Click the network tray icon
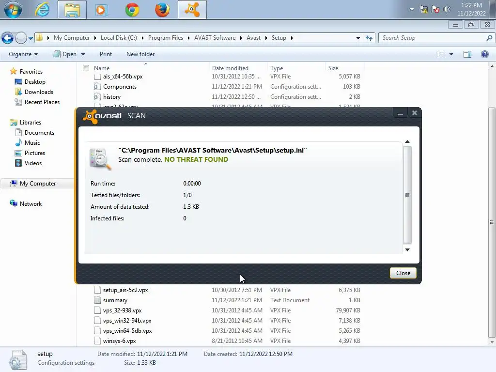Viewport: 496px width, 372px height. click(424, 10)
